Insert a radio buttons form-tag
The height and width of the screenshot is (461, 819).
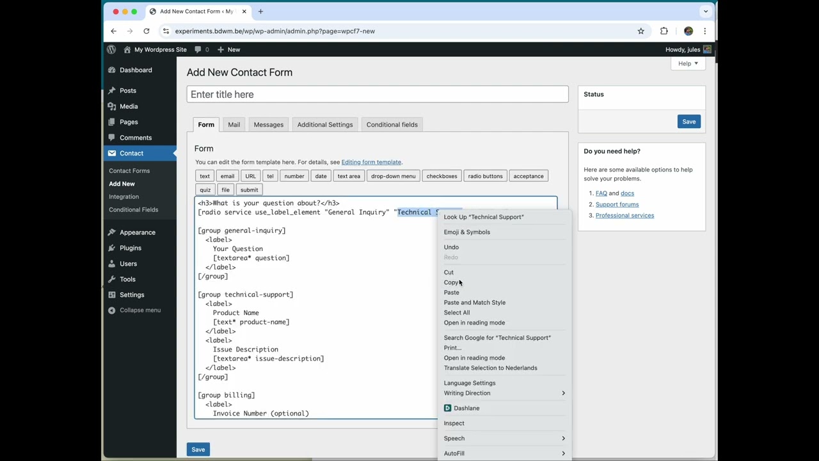485,176
